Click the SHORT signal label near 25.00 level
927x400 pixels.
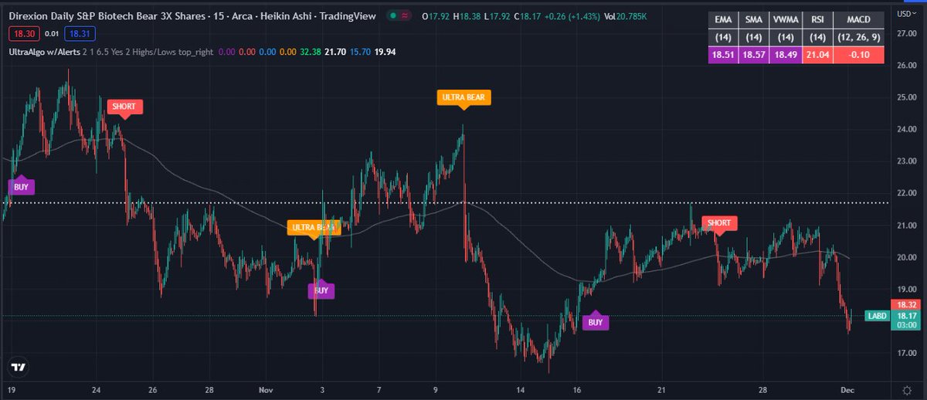pyautogui.click(x=125, y=107)
